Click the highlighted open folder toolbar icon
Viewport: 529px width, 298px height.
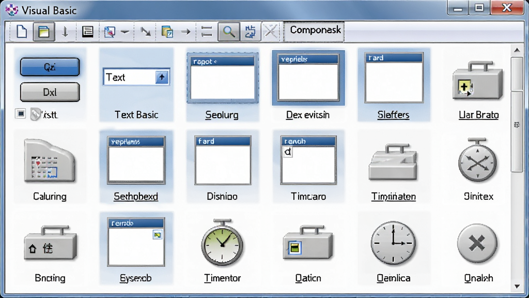coord(44,32)
